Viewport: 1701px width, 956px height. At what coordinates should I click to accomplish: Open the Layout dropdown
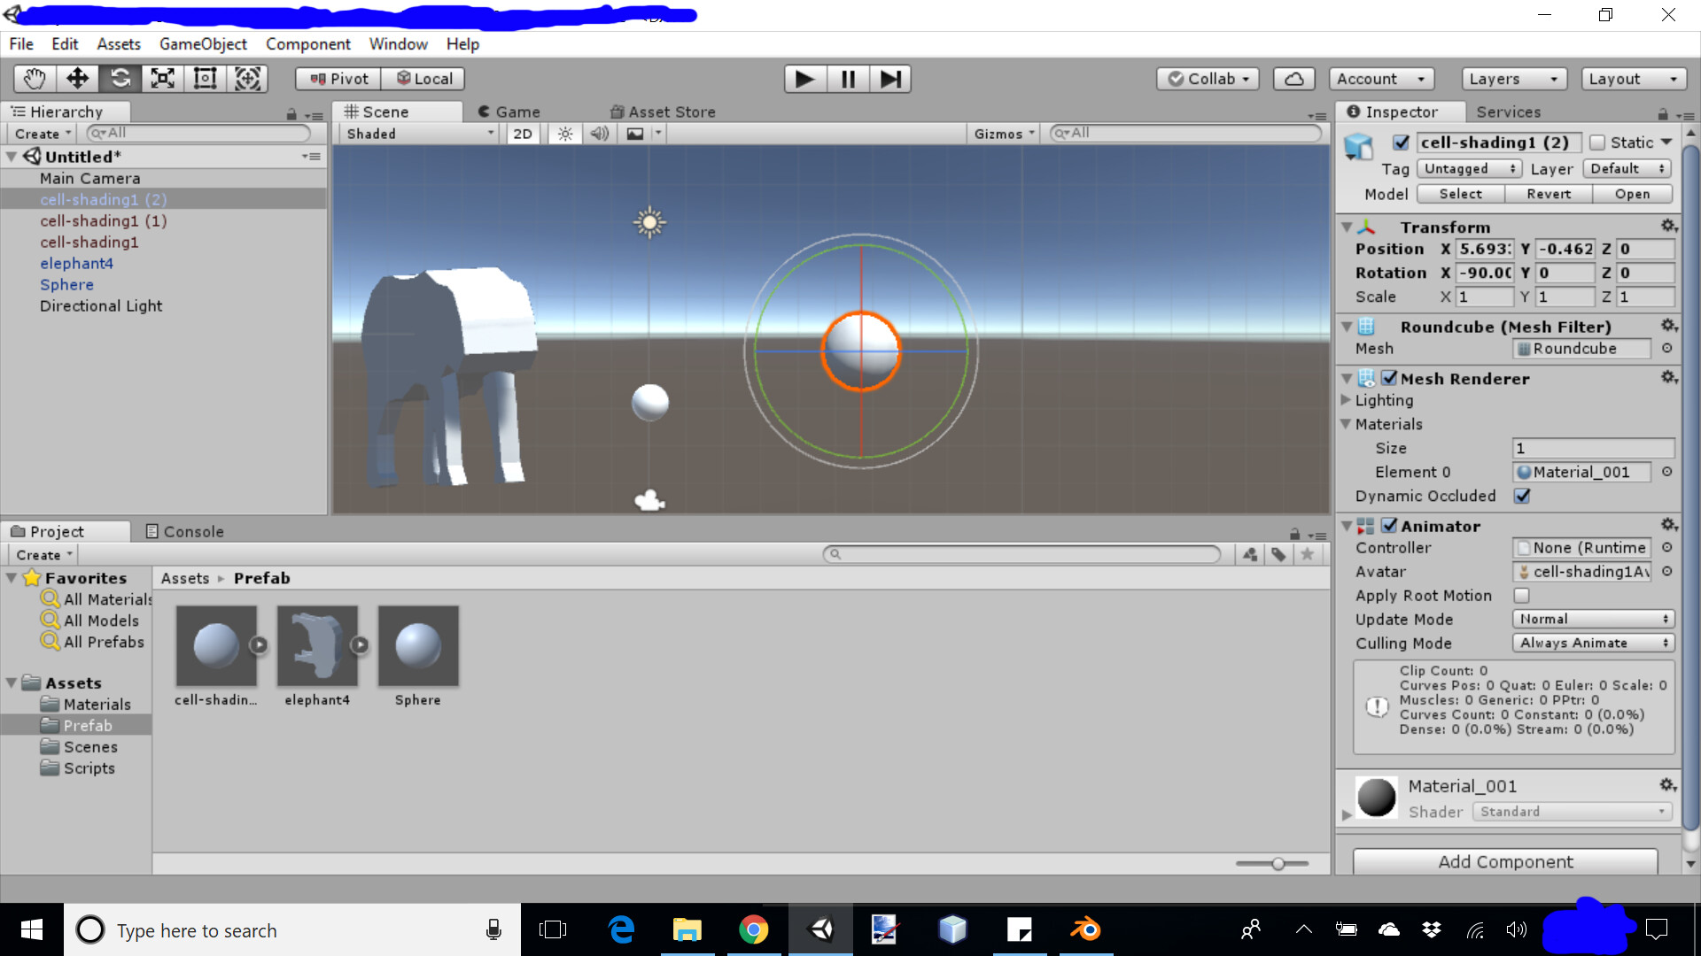1633,79
